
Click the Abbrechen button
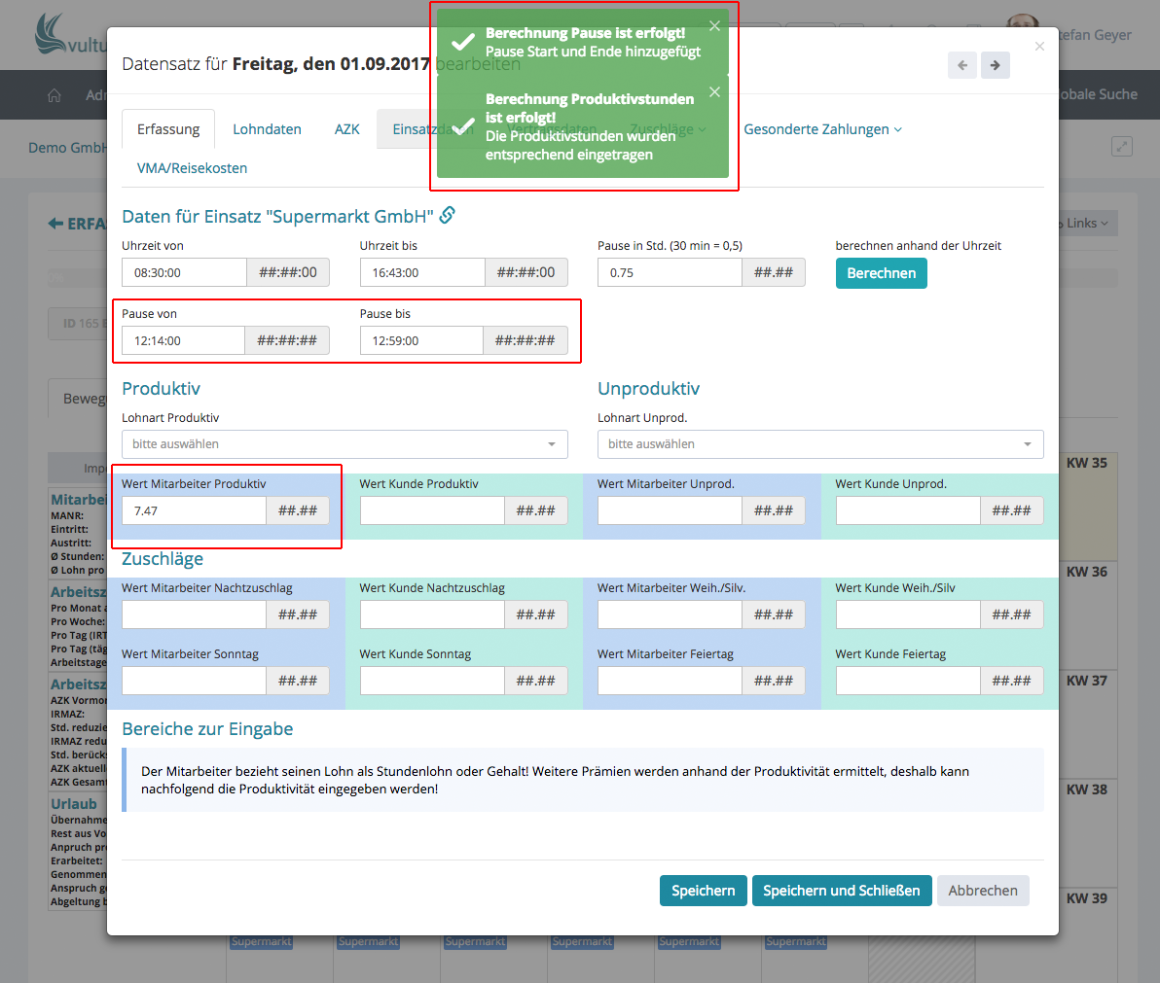pyautogui.click(x=982, y=891)
